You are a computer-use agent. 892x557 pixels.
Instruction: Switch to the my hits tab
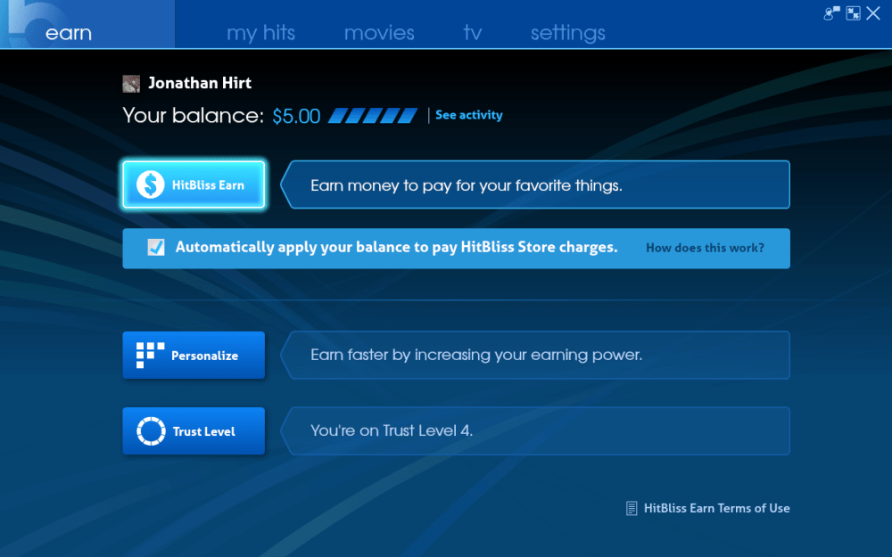260,33
